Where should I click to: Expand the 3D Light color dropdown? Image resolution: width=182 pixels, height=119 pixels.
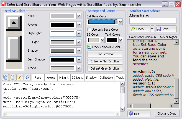[x=79, y=42]
